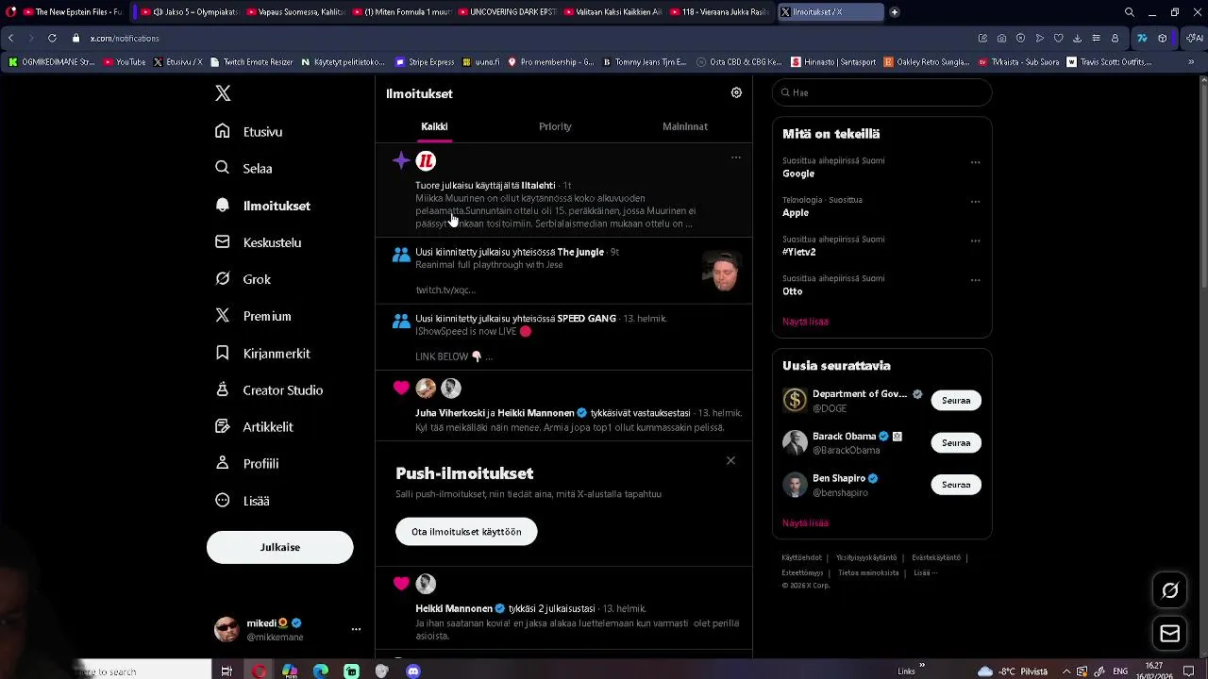Open Twitch Emote Resizer bookmark
Screen dimensions: 1208x679
click(251, 62)
